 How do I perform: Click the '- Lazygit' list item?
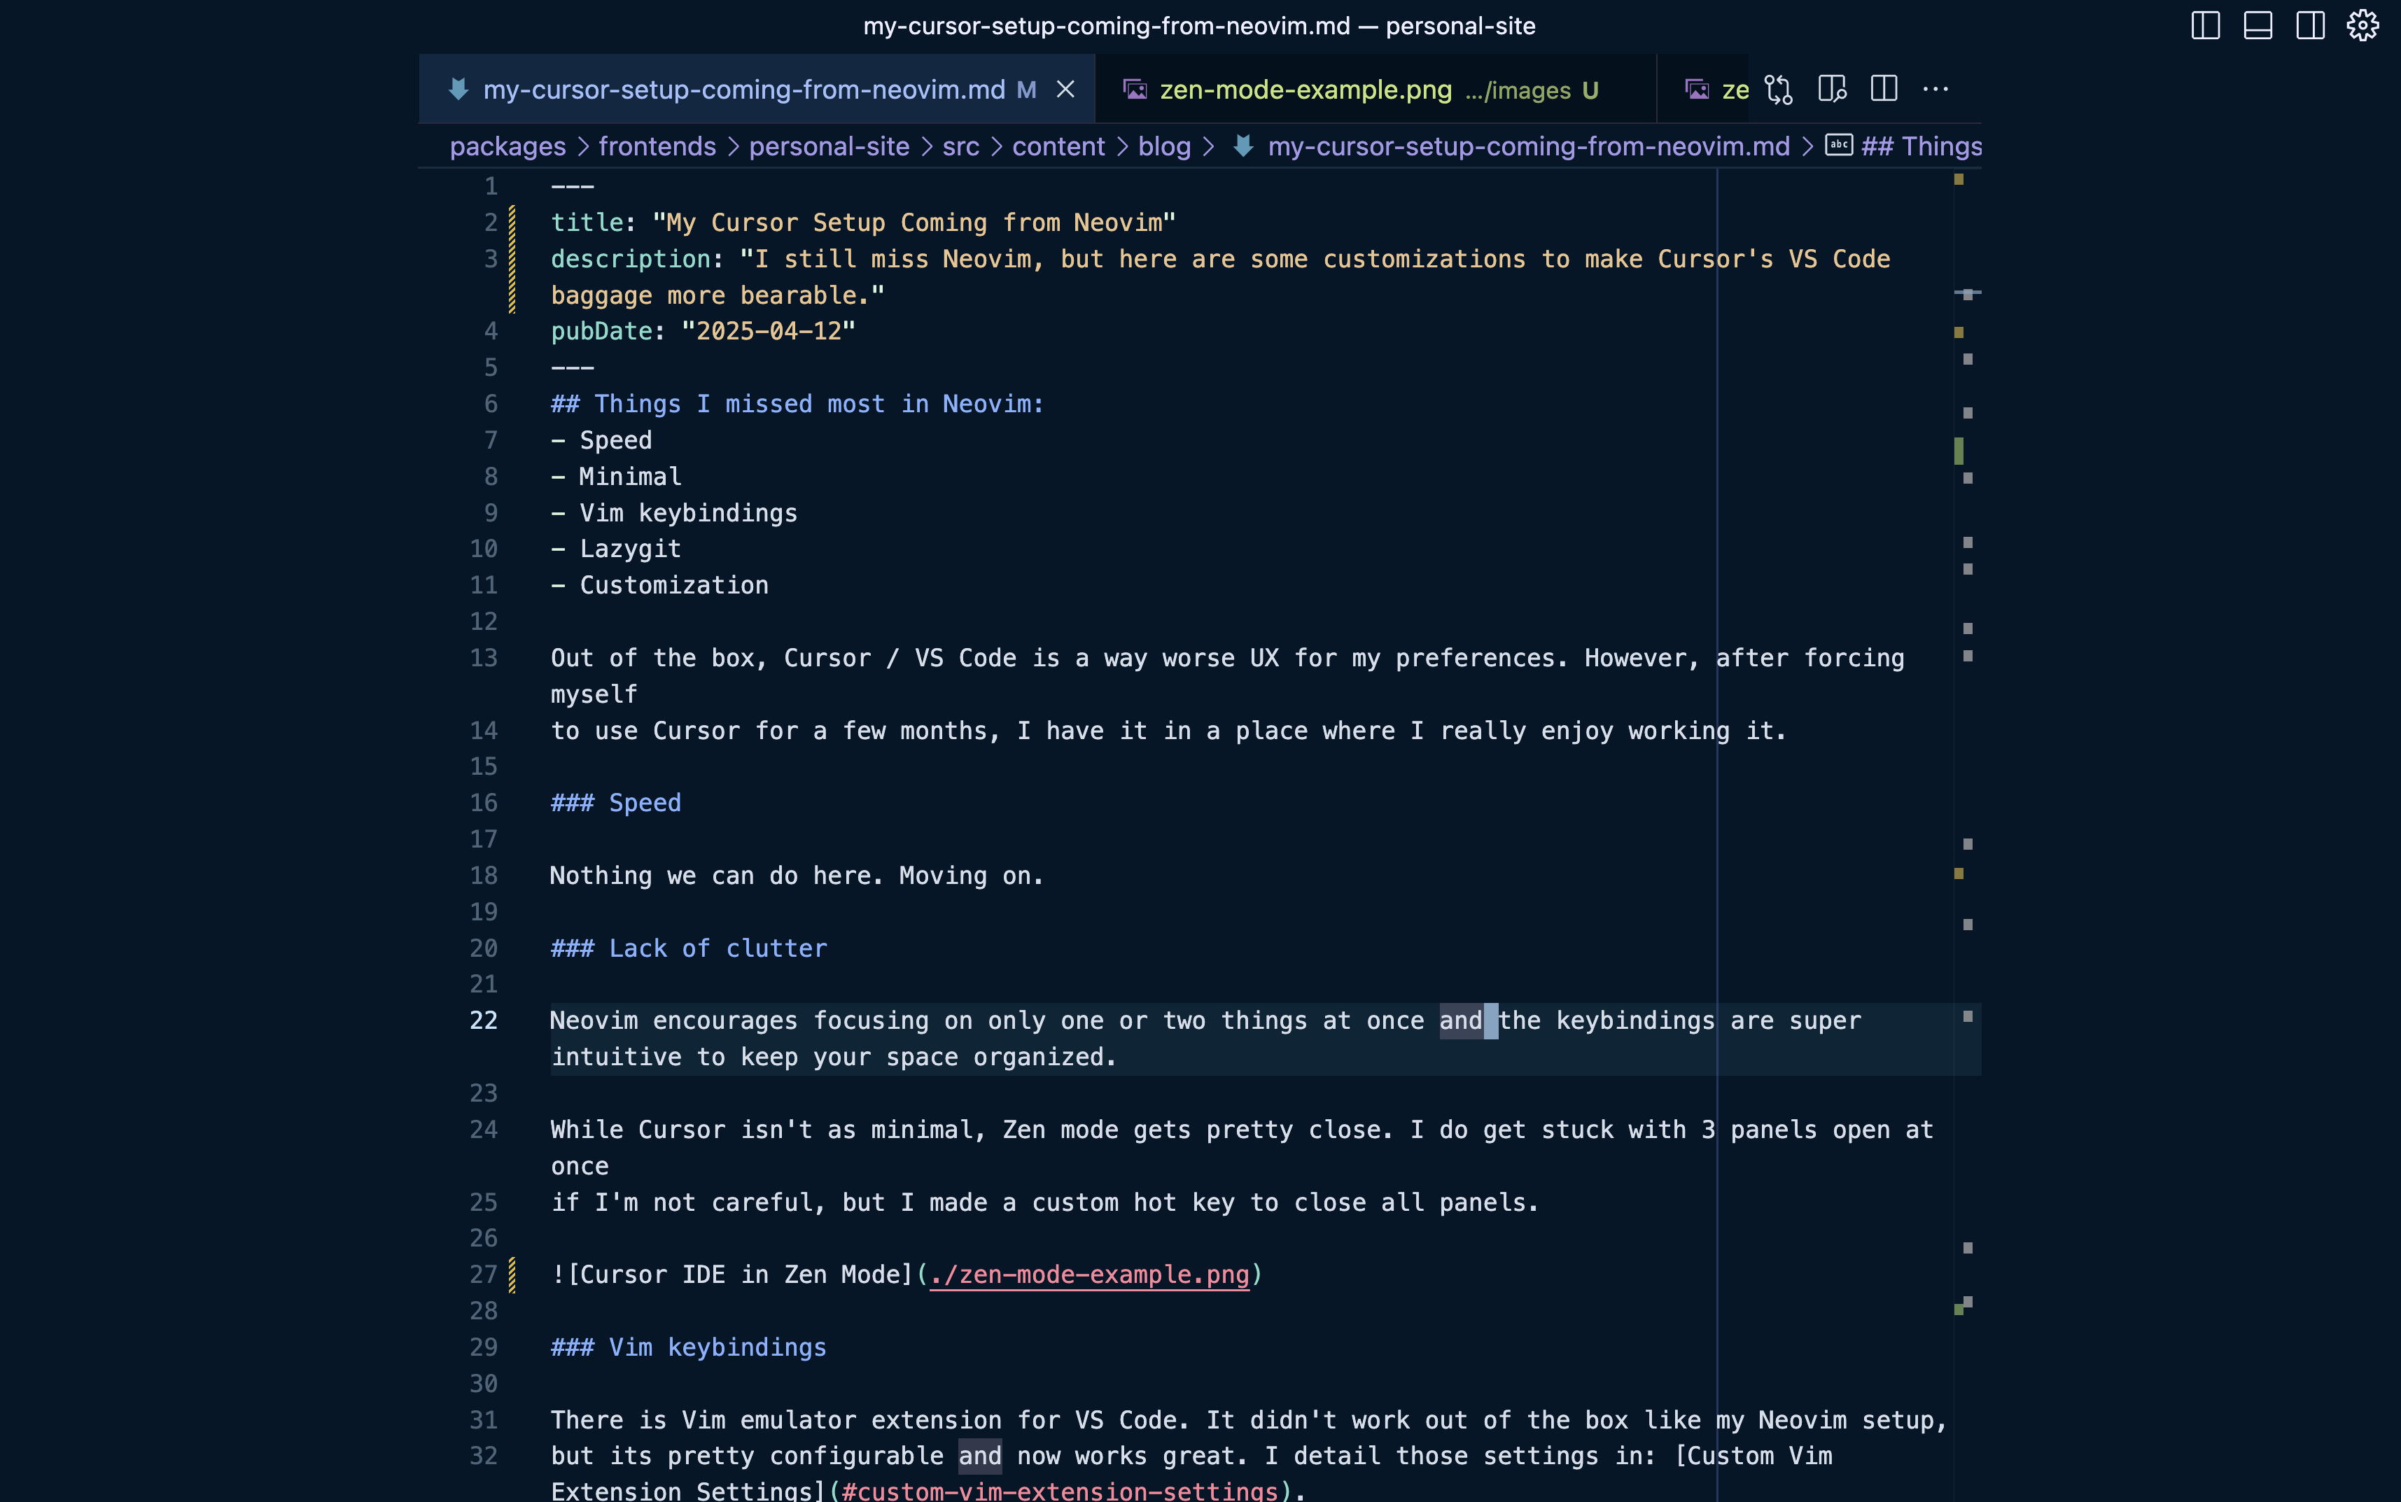pyautogui.click(x=617, y=548)
